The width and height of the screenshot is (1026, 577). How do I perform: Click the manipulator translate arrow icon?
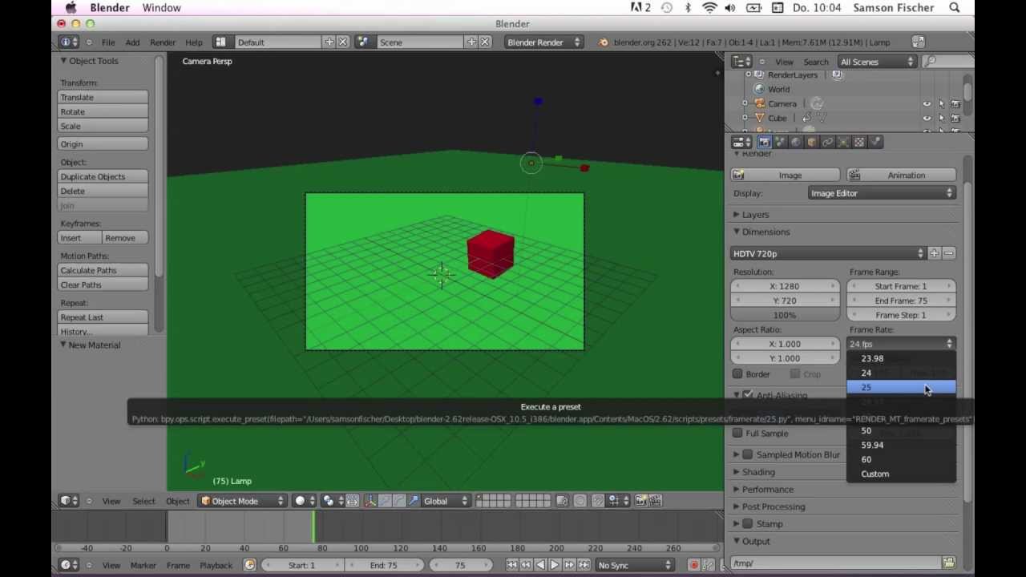click(x=385, y=501)
